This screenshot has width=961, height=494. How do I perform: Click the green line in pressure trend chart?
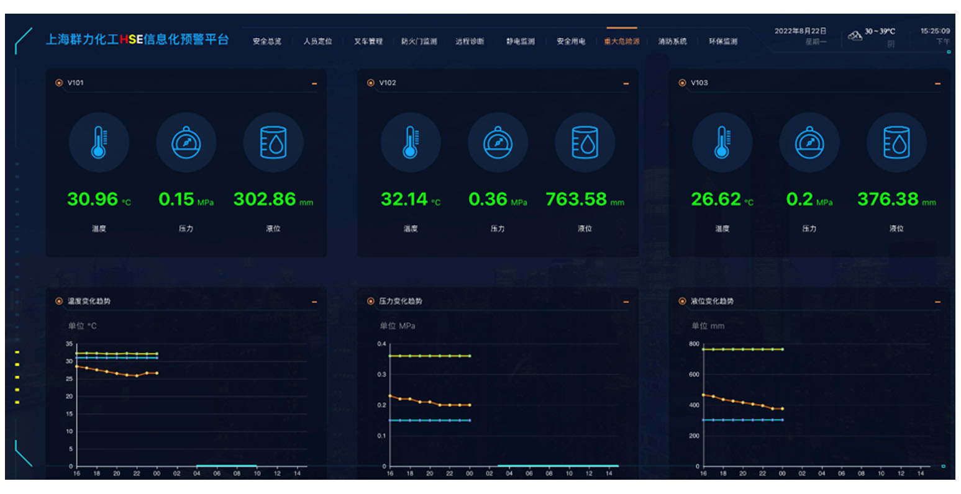coord(430,356)
